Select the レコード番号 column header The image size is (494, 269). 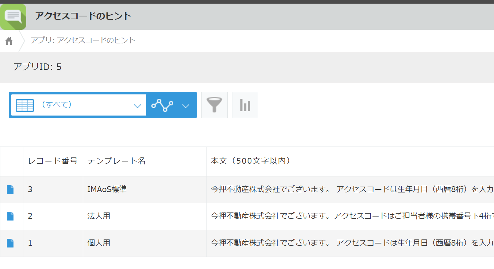coord(53,161)
